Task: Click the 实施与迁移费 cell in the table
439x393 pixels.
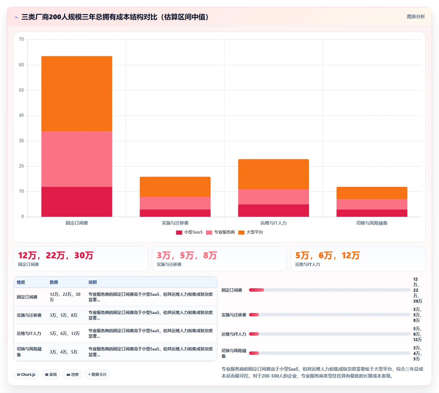Action: point(29,315)
